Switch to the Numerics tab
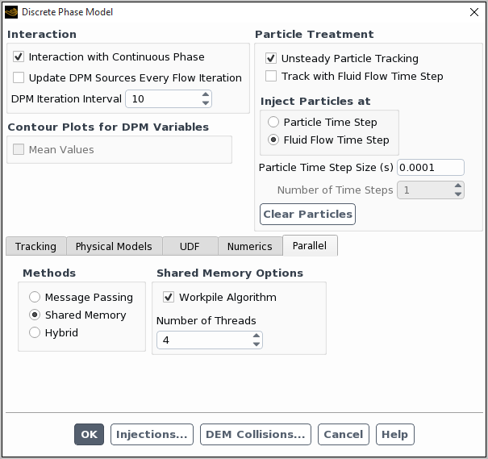Image resolution: width=488 pixels, height=459 pixels. (x=250, y=246)
